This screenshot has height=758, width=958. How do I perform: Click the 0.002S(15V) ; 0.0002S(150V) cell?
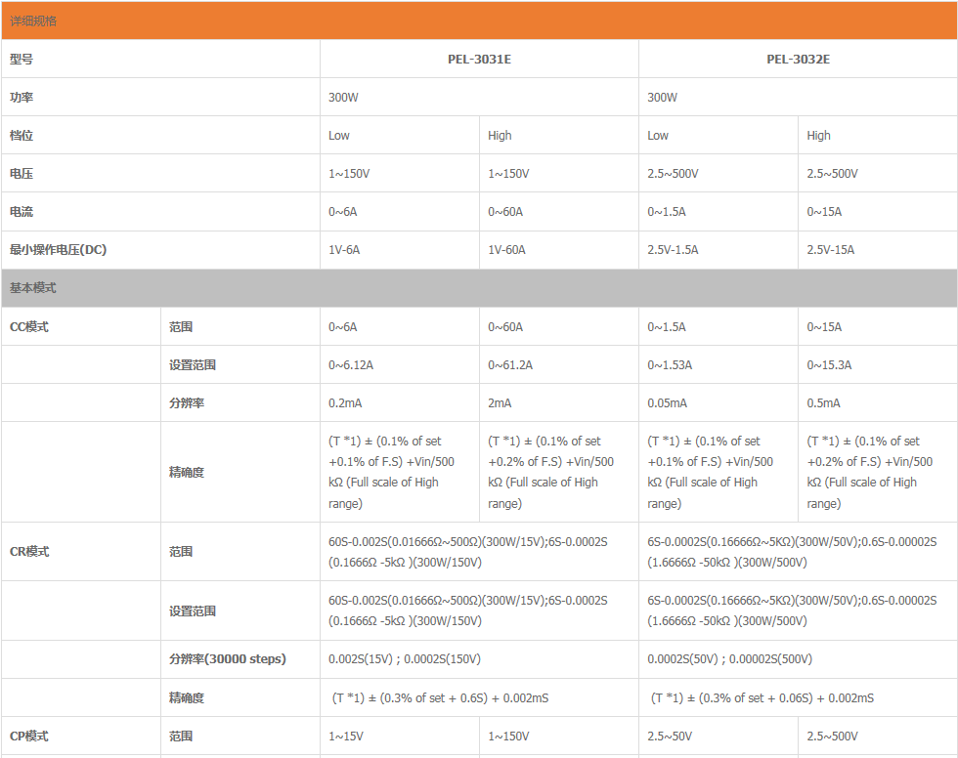click(x=405, y=659)
